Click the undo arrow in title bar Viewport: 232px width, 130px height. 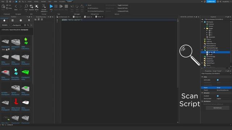[22, 1]
